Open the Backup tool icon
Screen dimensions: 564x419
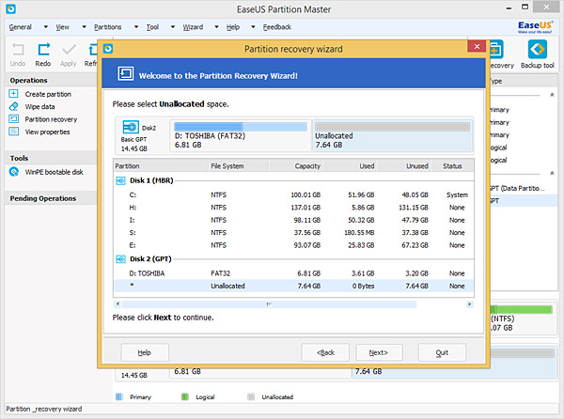tap(538, 49)
